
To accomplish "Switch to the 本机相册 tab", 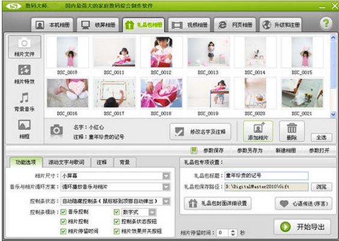I will [x=52, y=25].
